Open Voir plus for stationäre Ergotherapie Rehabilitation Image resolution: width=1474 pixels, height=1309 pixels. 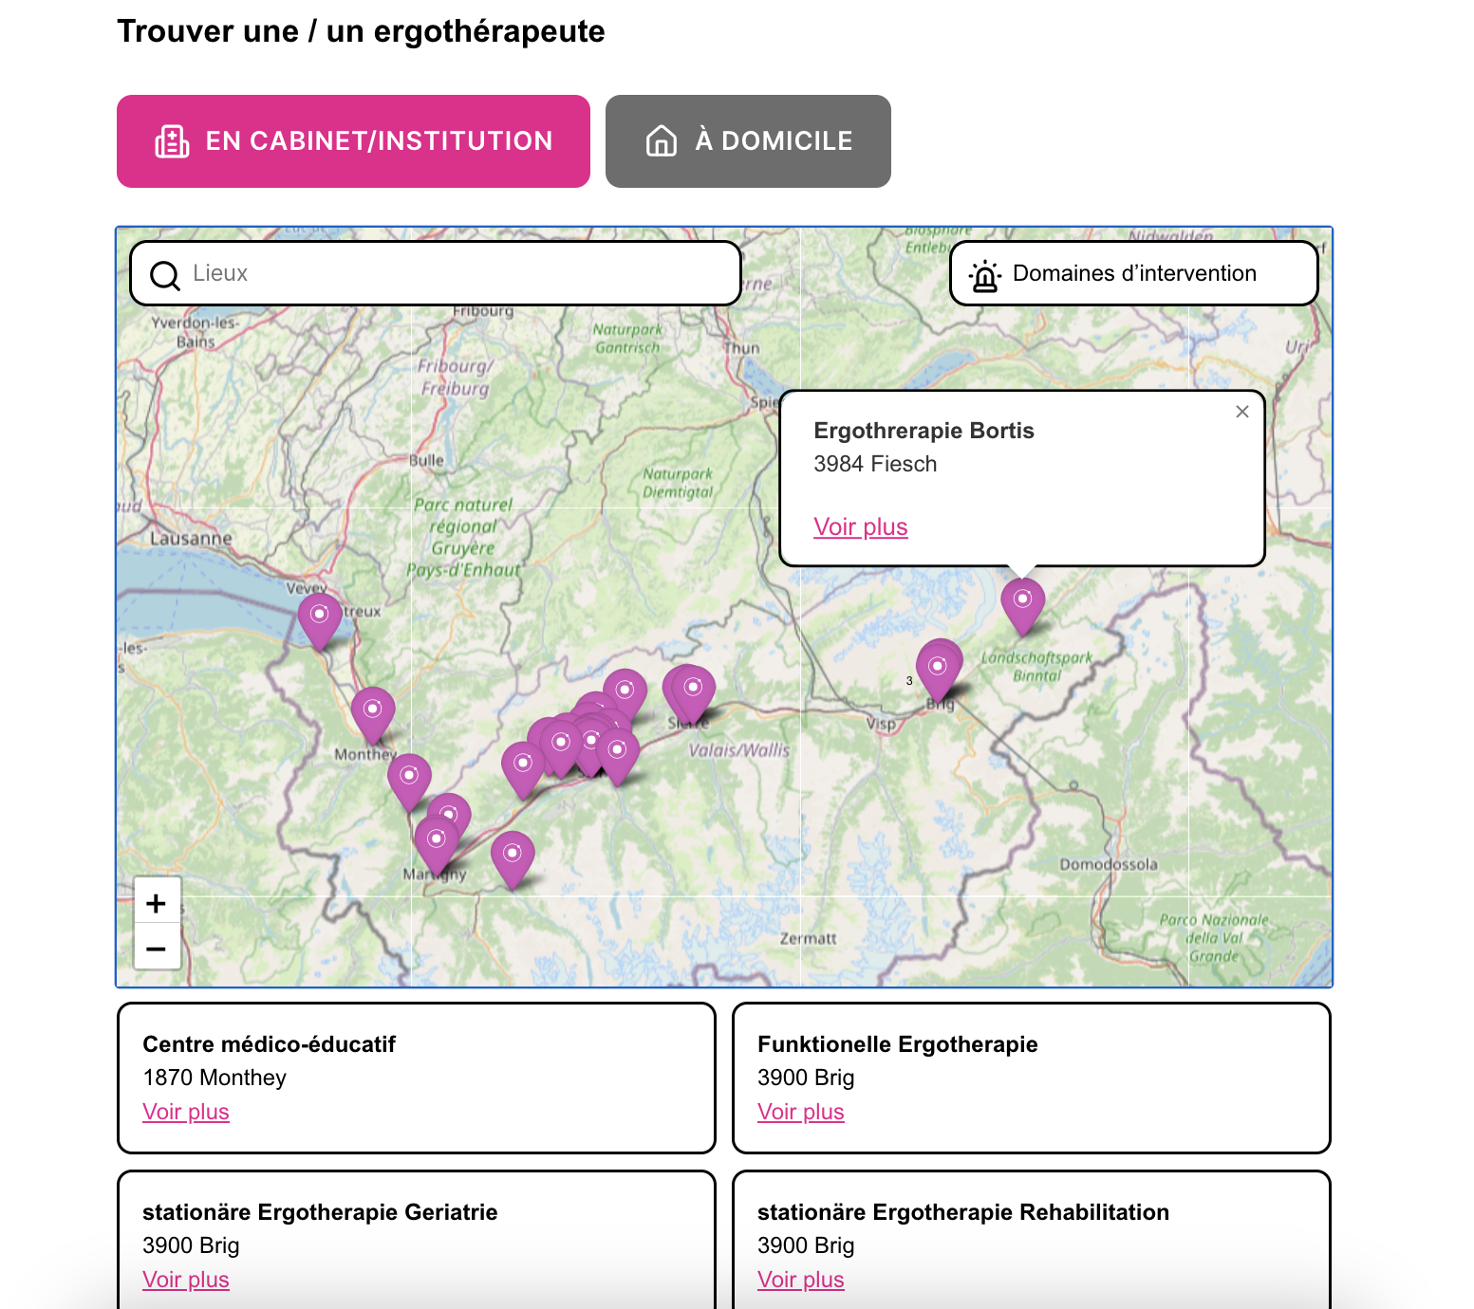[800, 1280]
